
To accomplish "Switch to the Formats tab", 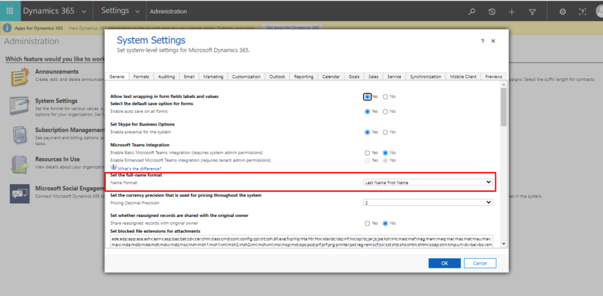I will tap(141, 77).
